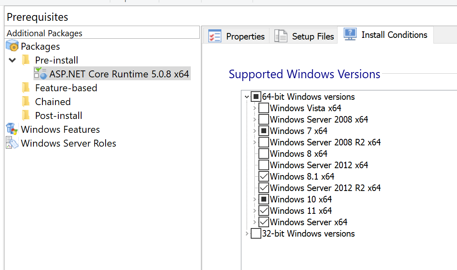Screen dimensions: 457x270
Task: Click the Windows Server 2012 x64 label
Action: click(319, 165)
